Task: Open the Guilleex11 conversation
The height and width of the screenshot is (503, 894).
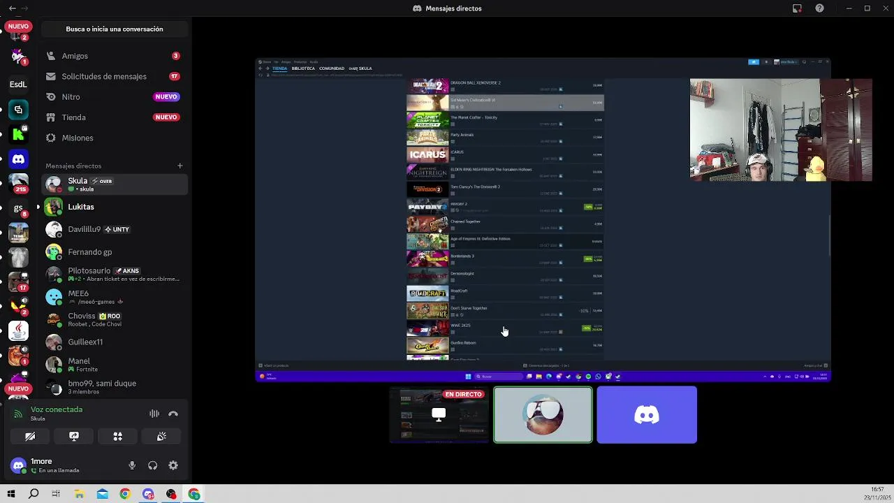Action: point(115,342)
